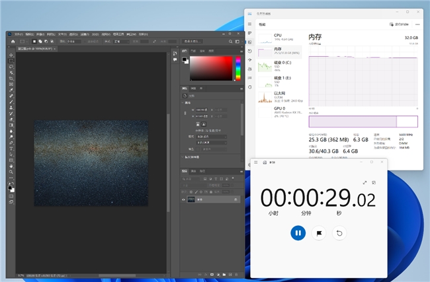Expand the rulers and grids section
This screenshot has width=430, height=282.
click(x=183, y=157)
